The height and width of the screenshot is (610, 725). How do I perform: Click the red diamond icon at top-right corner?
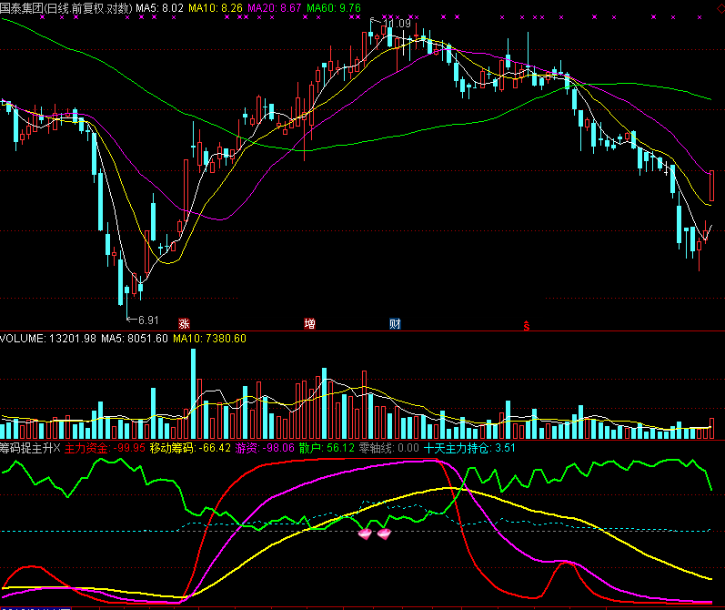[720, 7]
